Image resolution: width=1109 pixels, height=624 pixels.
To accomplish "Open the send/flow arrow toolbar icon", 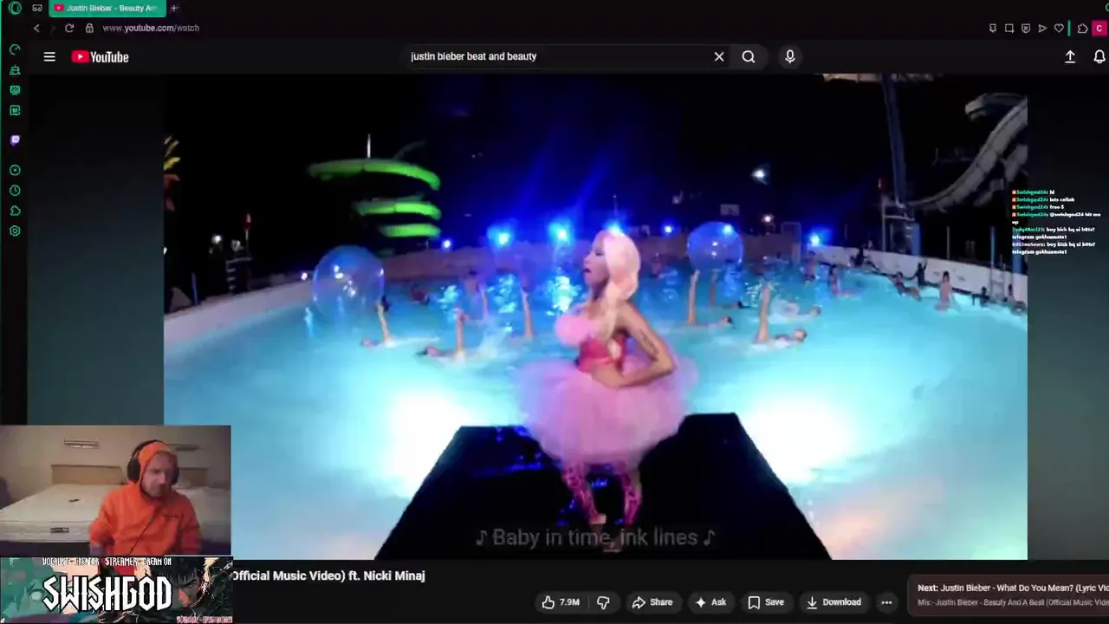I will pos(1042,28).
